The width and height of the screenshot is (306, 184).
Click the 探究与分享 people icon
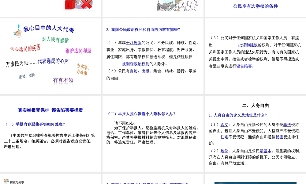click(6, 181)
